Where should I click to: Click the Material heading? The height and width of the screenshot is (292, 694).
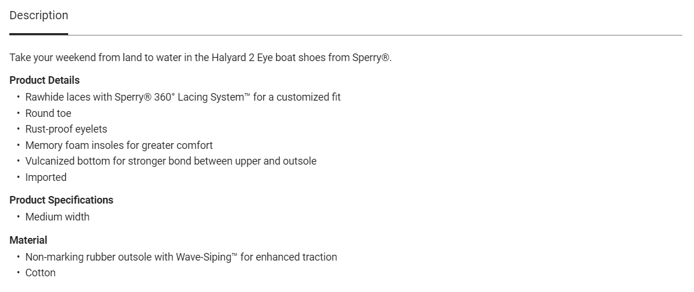point(28,240)
